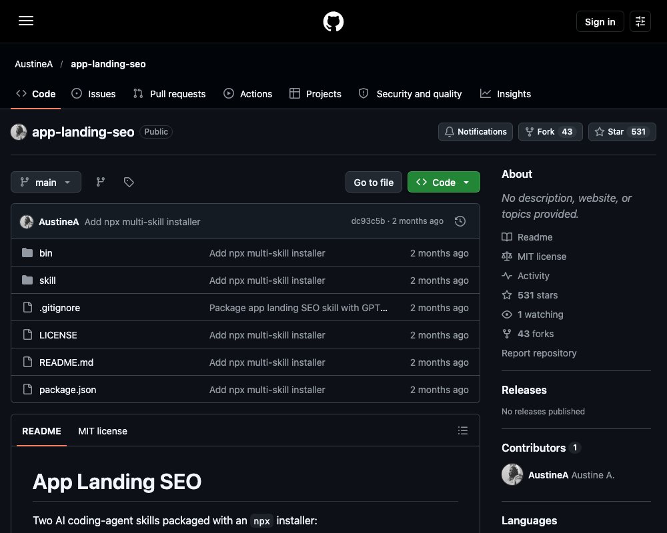Open the Releases heading link
This screenshot has height=533, width=667.
pyautogui.click(x=524, y=390)
